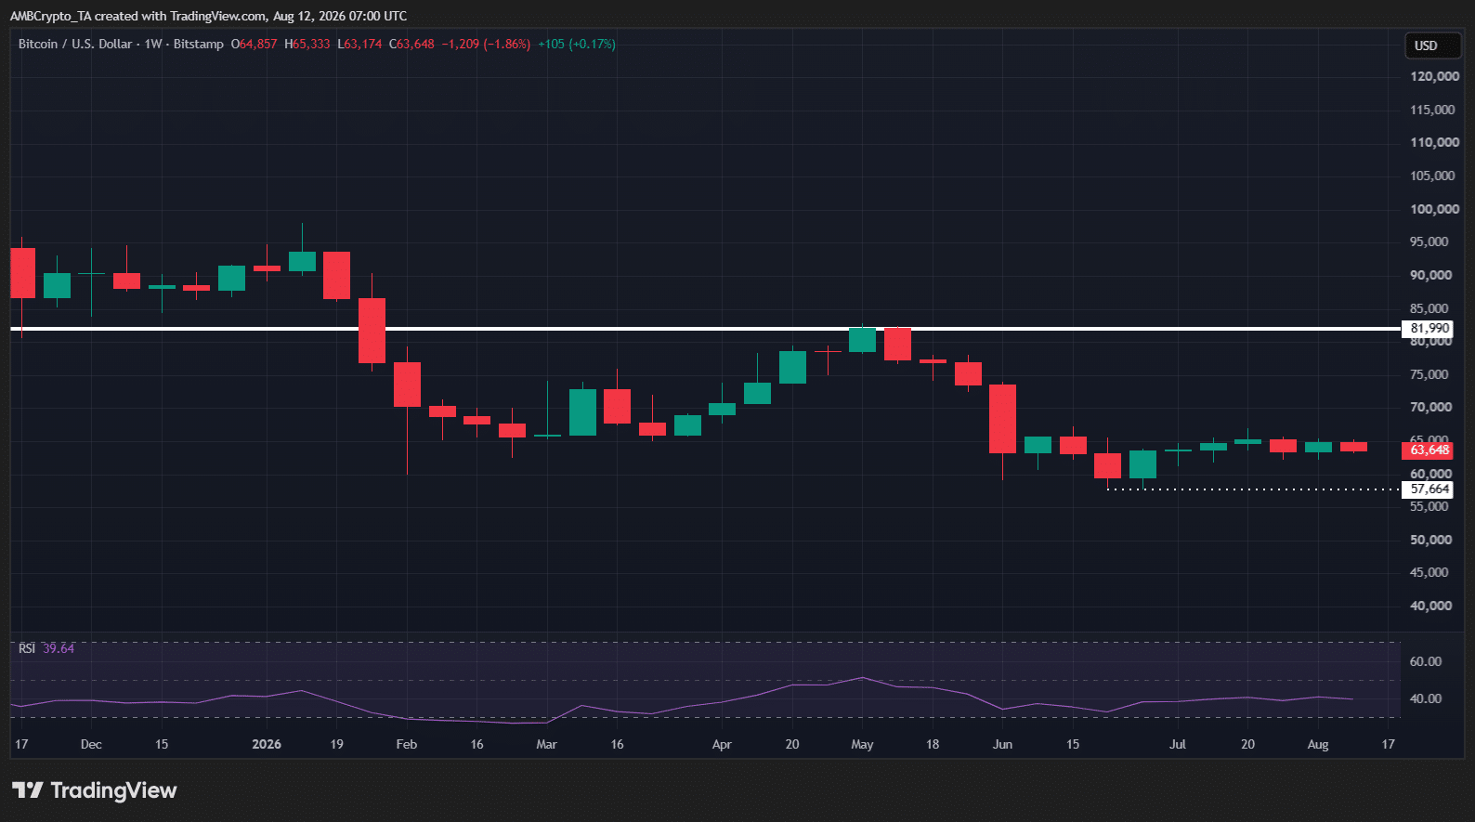Click the high value 65,333
The height and width of the screenshot is (822, 1475).
[311, 44]
